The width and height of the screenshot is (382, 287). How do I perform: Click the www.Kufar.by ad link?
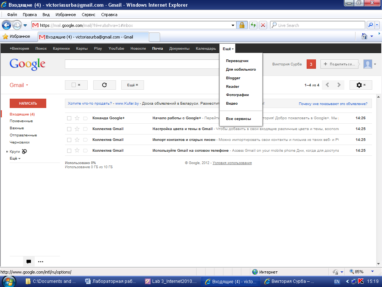(127, 104)
